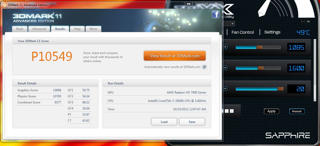Click the CT value '43.62'
The image size is (320, 146).
tap(86, 121)
